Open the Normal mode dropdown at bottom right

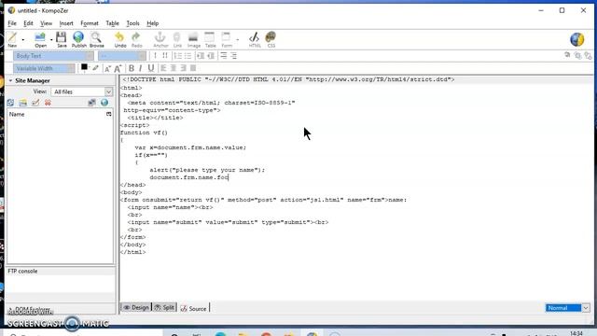pos(567,308)
